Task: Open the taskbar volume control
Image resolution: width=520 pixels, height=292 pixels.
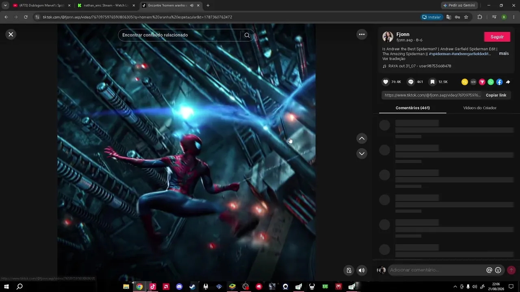Action: [x=475, y=287]
